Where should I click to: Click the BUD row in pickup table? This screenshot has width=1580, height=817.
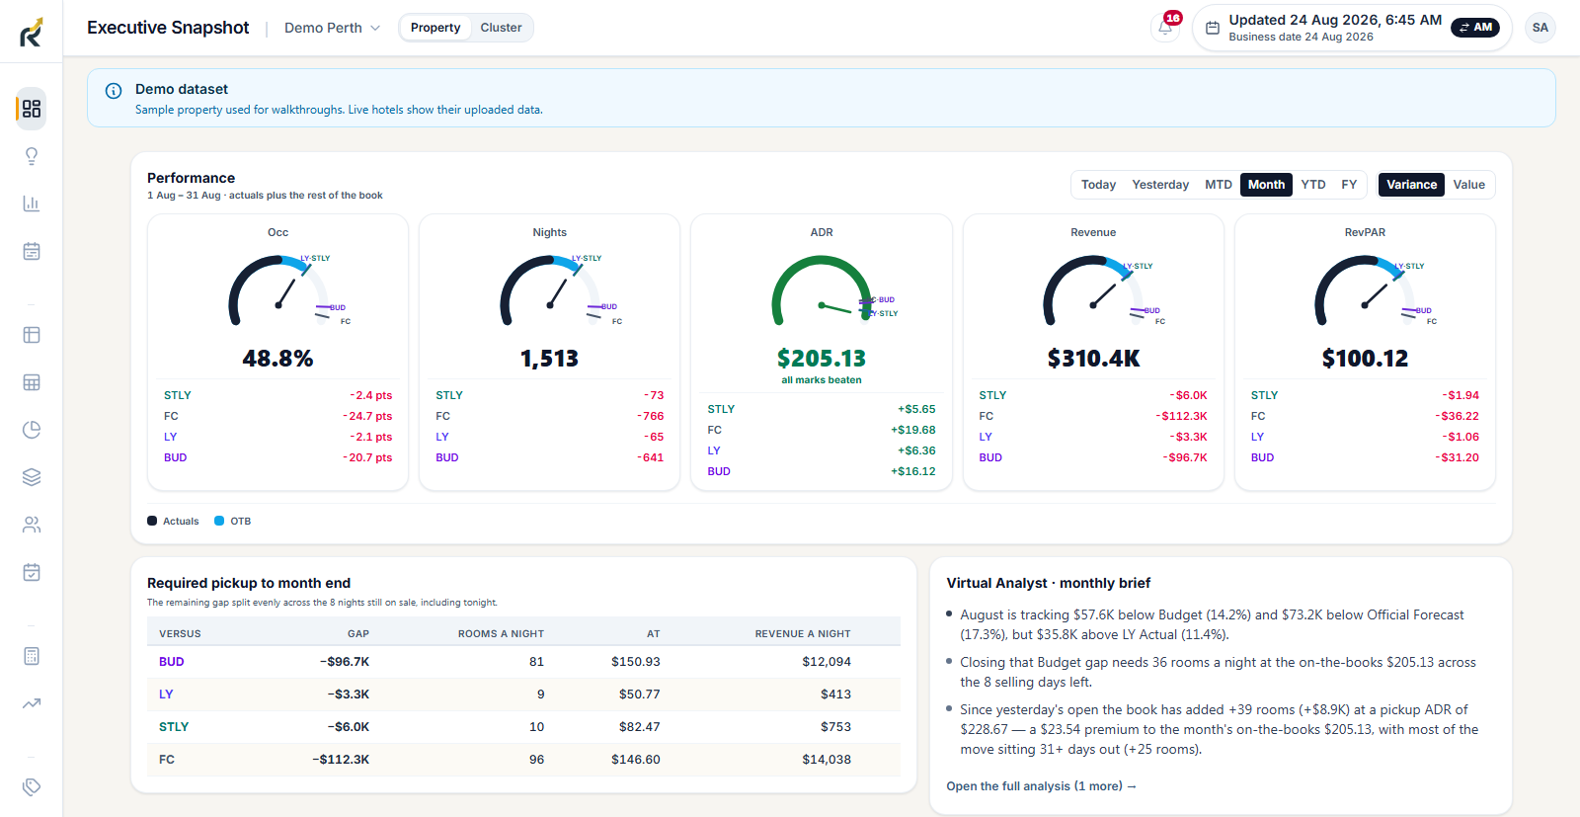pyautogui.click(x=523, y=662)
